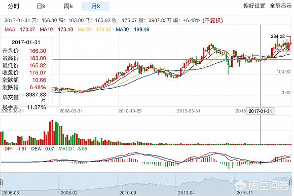The image size is (294, 196).
Task: Select the 日k daily chart tab
Action: point(41,6)
